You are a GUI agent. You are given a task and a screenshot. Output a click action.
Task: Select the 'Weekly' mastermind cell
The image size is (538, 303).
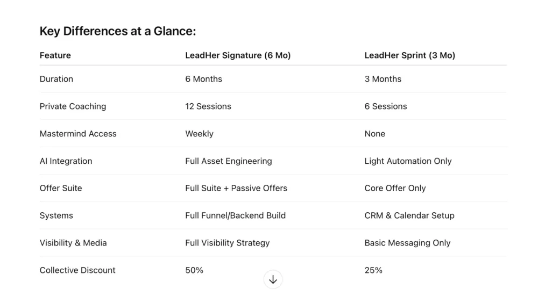click(x=200, y=134)
